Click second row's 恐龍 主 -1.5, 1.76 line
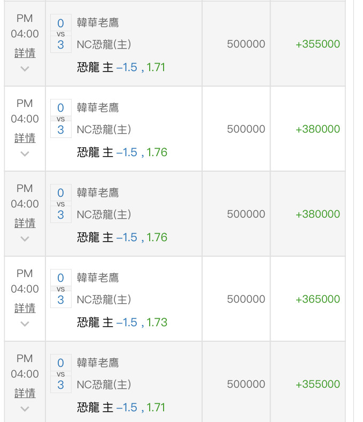 (x=122, y=152)
